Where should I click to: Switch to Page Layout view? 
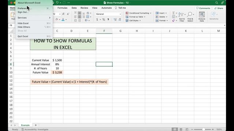(x=181, y=130)
